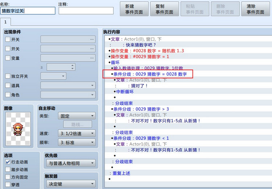This screenshot has height=189, width=272.
Task: Select 操作变量 #0028 数字 随机数 line
Action: click(x=188, y=51)
